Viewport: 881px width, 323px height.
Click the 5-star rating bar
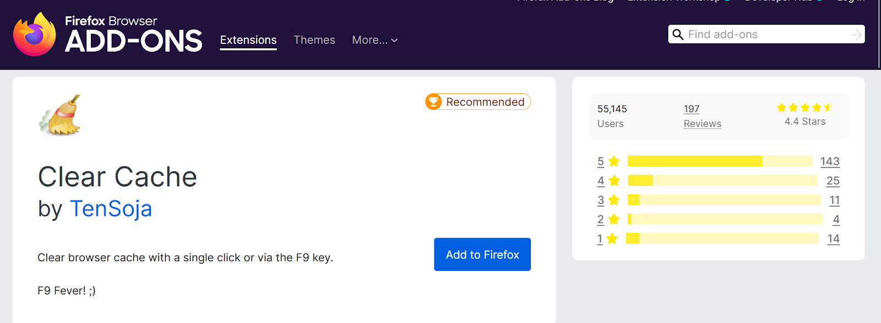(720, 161)
